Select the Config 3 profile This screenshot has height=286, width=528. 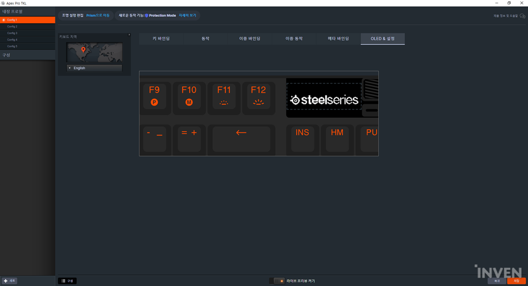click(27, 33)
